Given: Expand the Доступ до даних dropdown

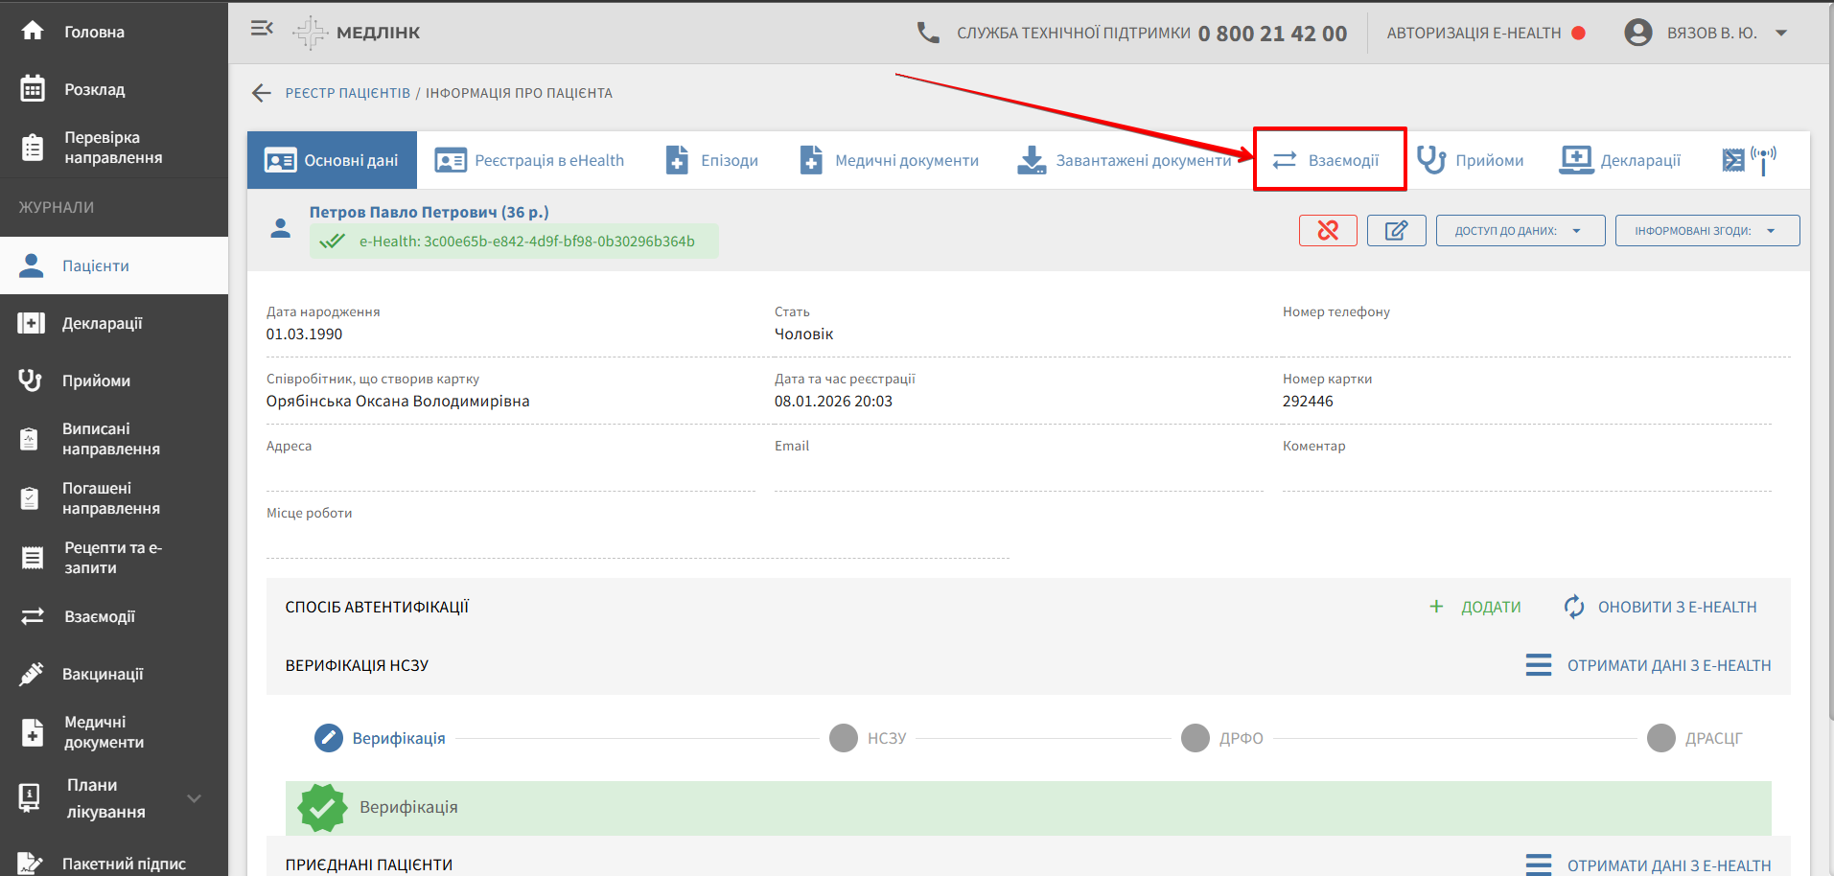Looking at the screenshot, I should pos(1520,231).
